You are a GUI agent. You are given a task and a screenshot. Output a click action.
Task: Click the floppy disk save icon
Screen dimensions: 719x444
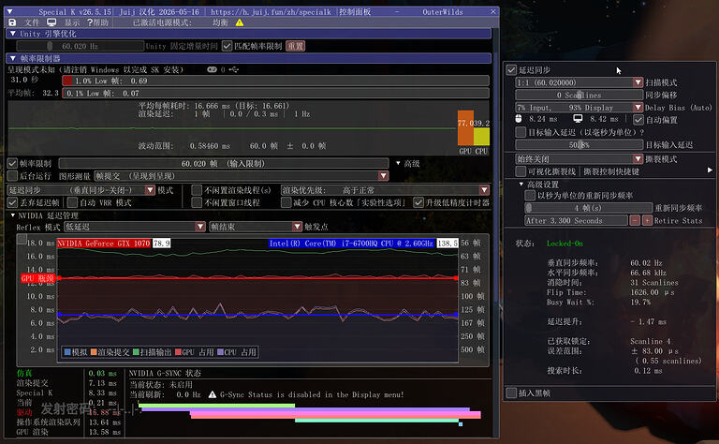[12, 22]
